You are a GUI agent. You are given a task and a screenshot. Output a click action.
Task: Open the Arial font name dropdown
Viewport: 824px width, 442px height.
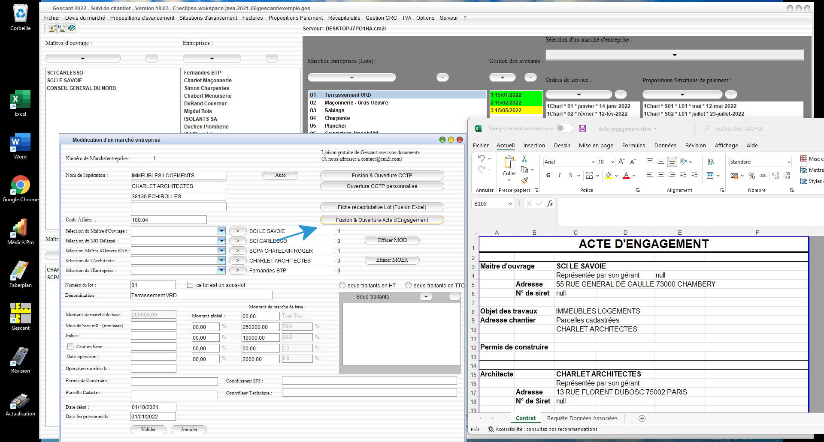coord(593,162)
